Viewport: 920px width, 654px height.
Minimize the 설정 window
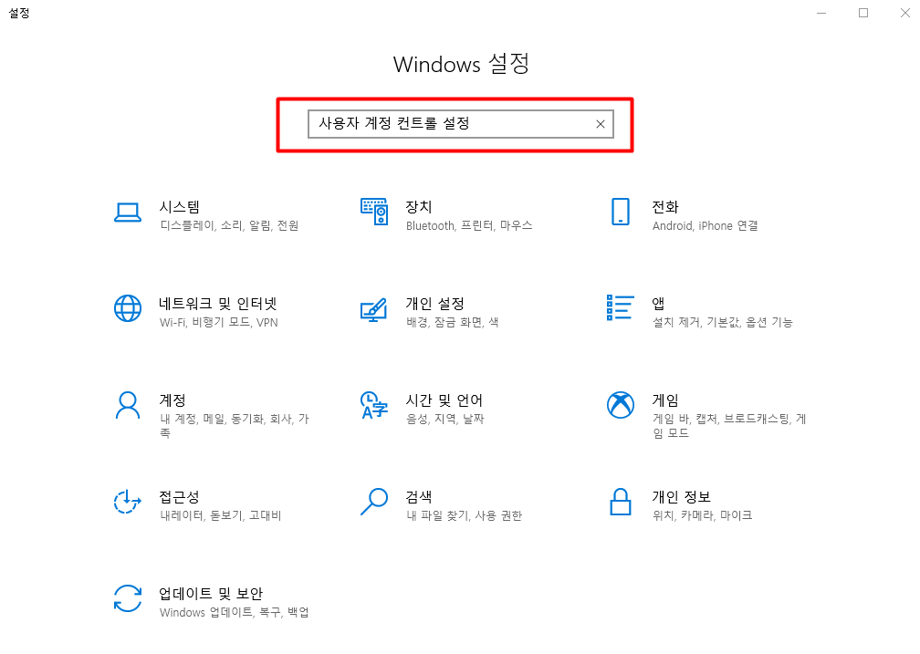[x=821, y=13]
